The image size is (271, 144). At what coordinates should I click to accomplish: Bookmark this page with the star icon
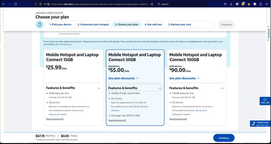(152, 4)
